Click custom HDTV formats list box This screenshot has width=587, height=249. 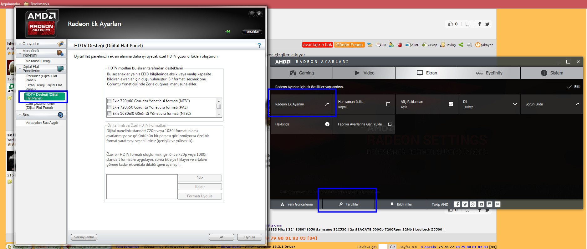[x=142, y=186]
